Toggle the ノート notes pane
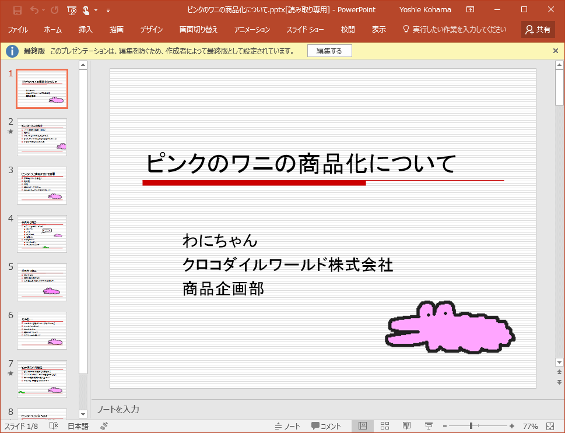Image resolution: width=565 pixels, height=433 pixels. [x=287, y=427]
